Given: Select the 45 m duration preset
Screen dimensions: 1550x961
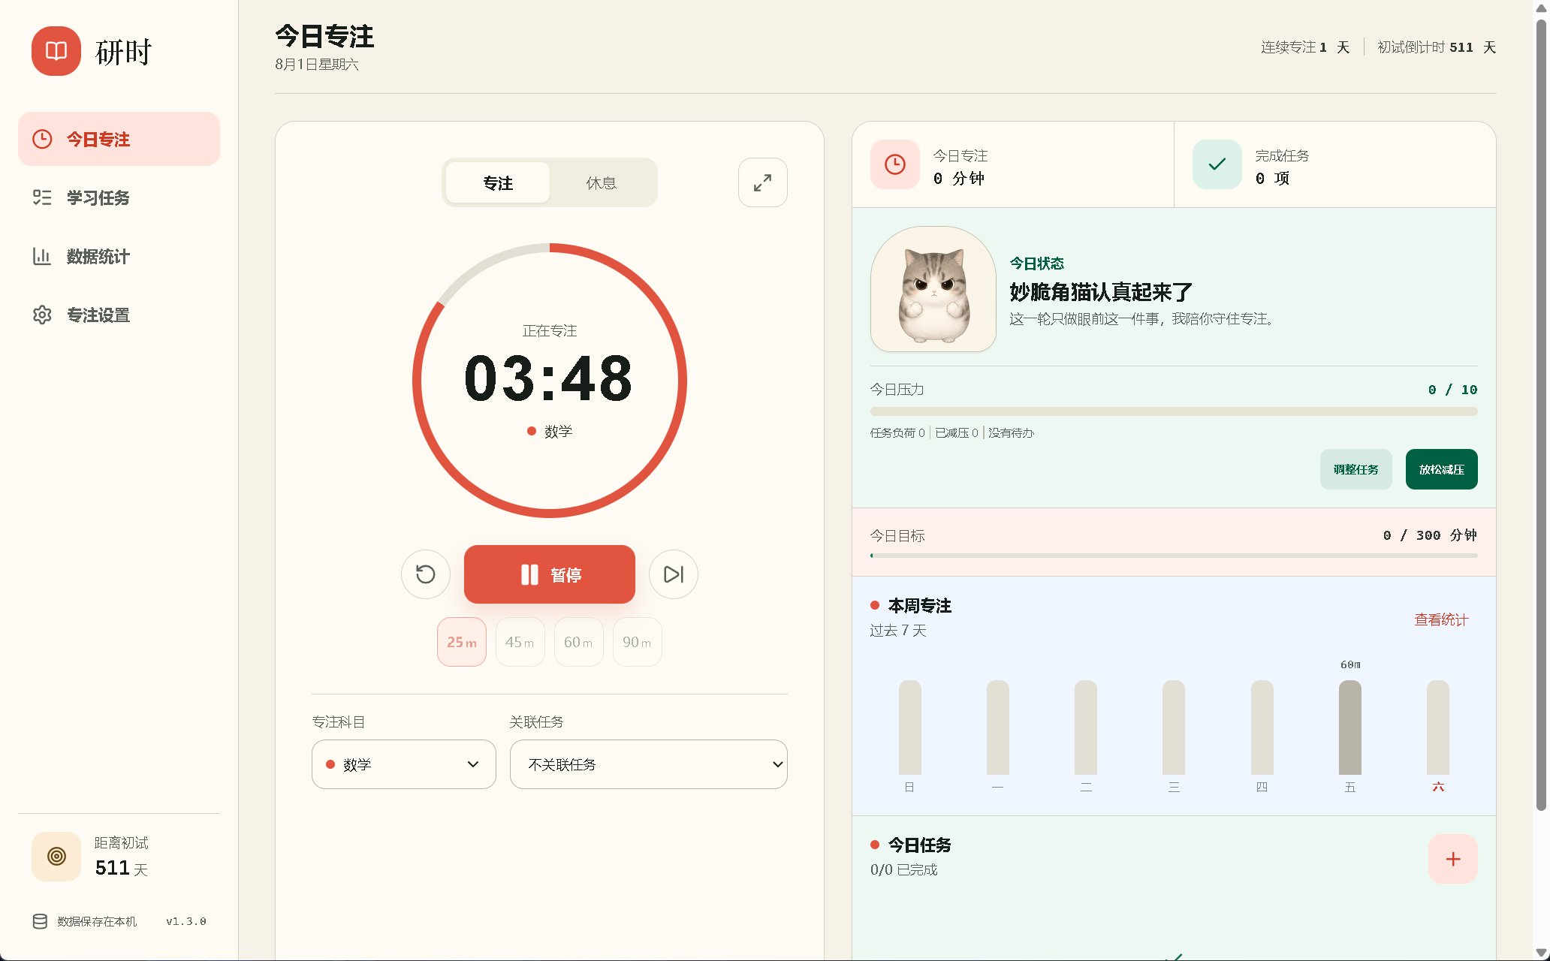Looking at the screenshot, I should click(520, 642).
